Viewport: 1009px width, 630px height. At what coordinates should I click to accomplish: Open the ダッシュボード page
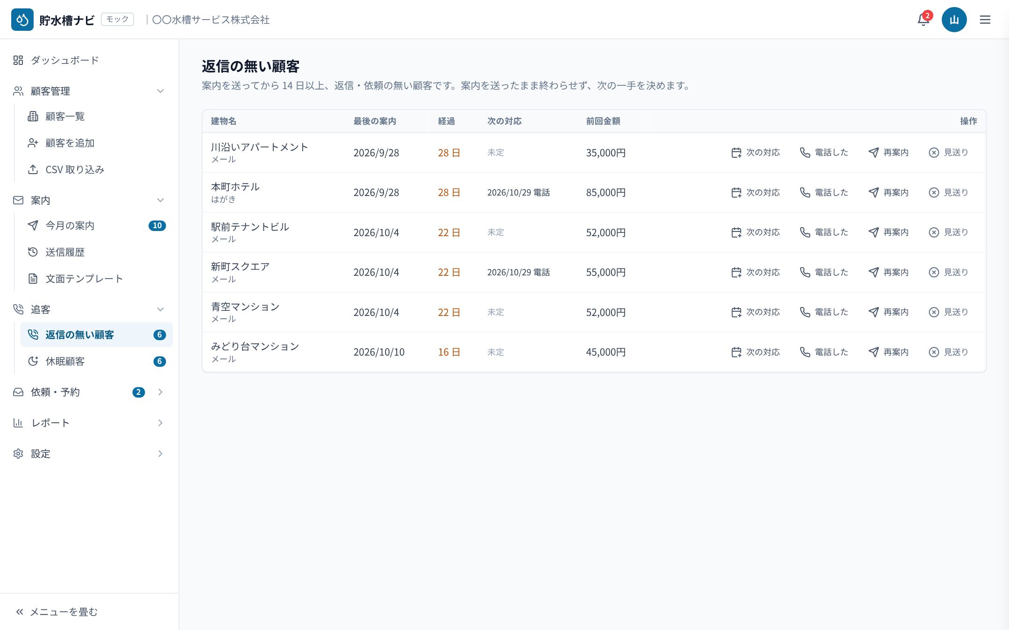(x=89, y=60)
